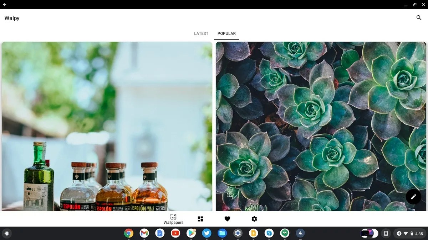
Task: Launch YouTube from the shelf
Action: pos(175,233)
